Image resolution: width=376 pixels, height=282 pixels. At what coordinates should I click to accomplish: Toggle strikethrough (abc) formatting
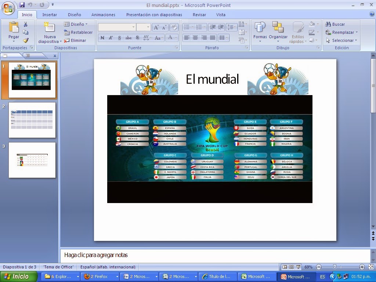[129, 38]
